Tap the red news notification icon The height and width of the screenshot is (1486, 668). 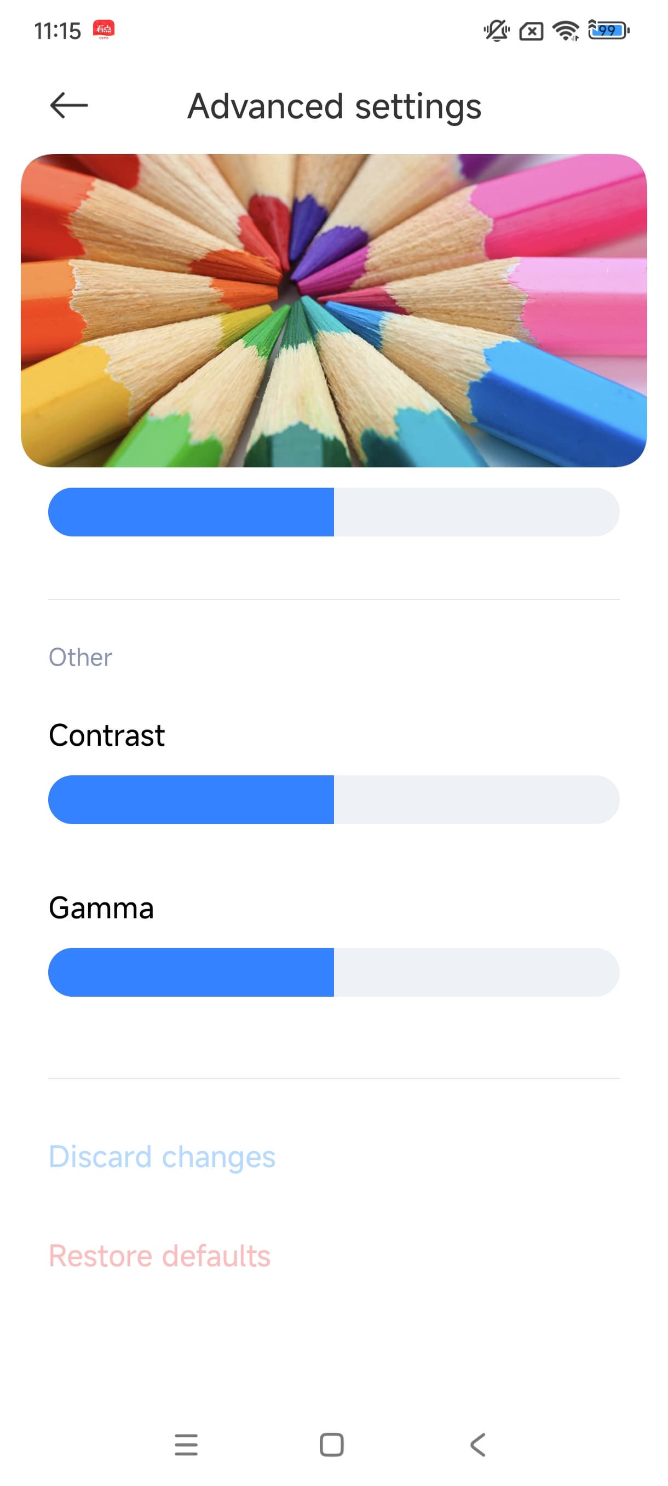coord(103,30)
